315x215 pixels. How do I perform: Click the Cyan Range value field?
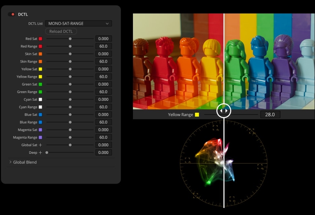pos(103,107)
